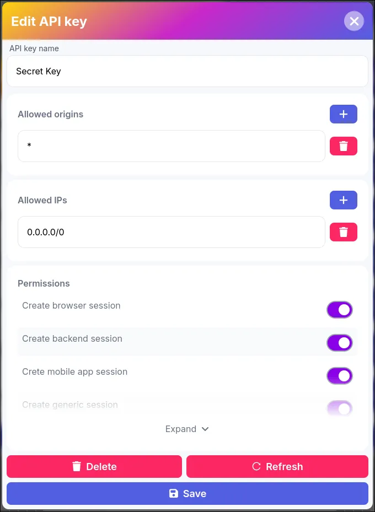Delete the Secret Key API key
This screenshot has height=512, width=375.
click(94, 466)
